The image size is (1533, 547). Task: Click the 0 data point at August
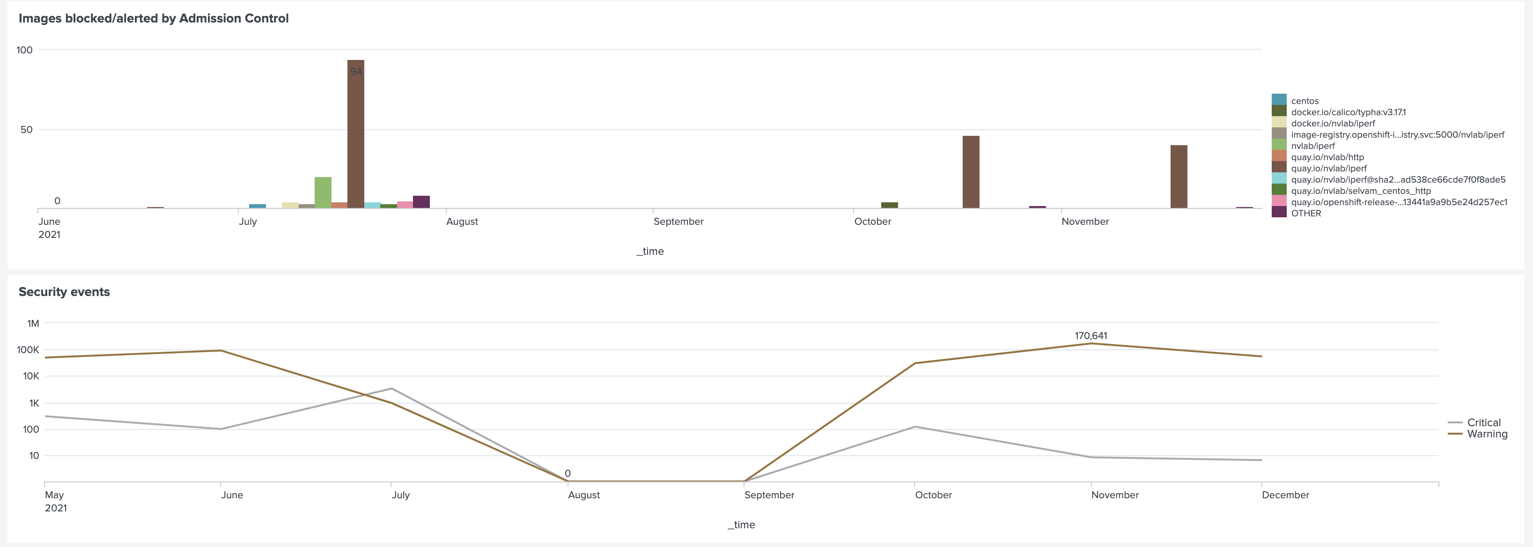click(568, 481)
